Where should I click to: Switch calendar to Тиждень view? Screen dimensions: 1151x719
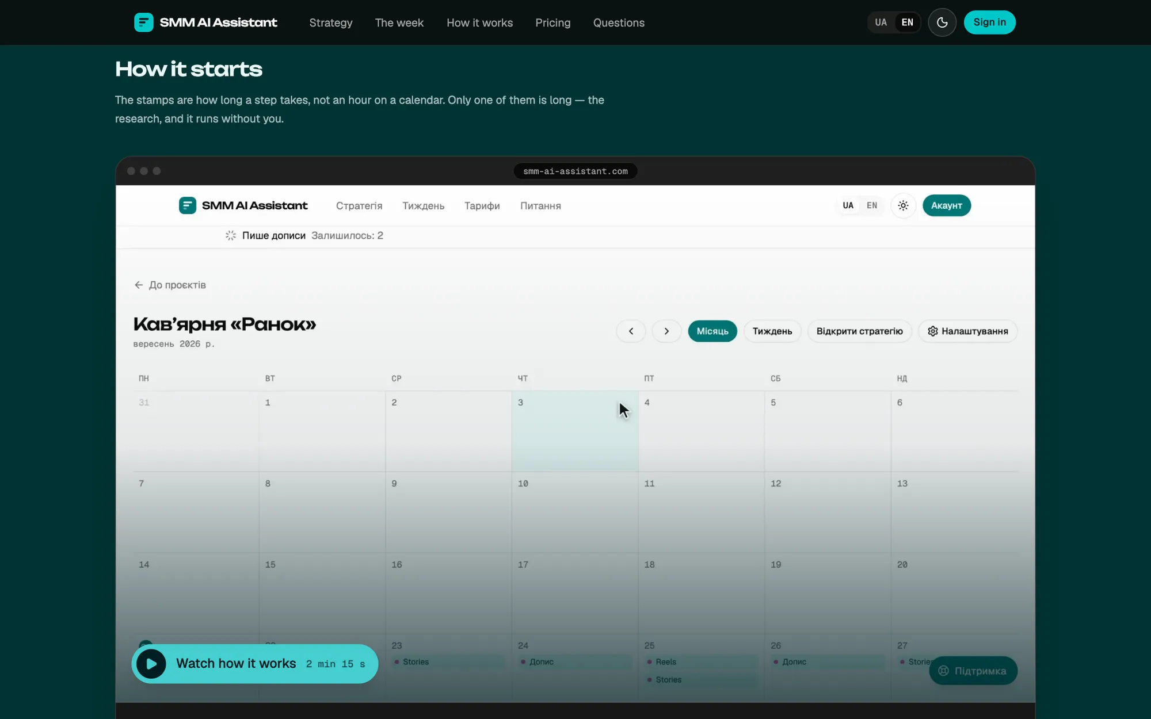coord(772,331)
